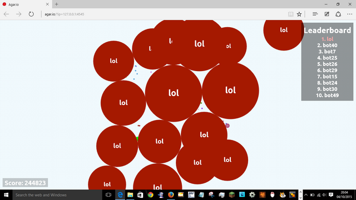356x200 pixels.
Task: Launch Google Chrome from the taskbar
Action: [150, 195]
